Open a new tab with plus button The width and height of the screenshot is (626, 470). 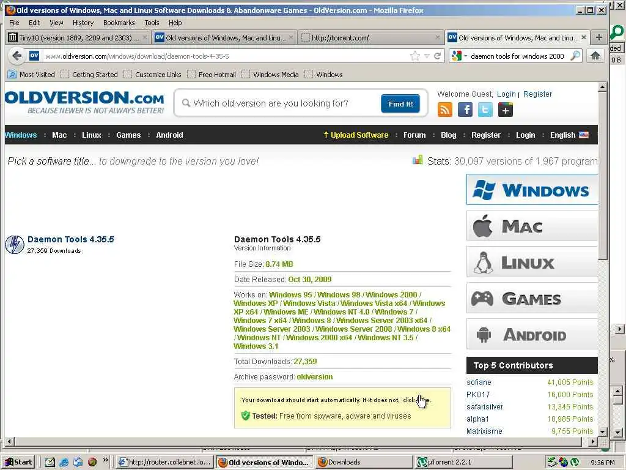[x=598, y=37]
